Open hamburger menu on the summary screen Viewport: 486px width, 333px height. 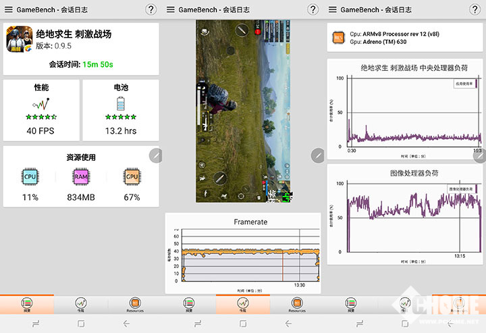click(8, 9)
